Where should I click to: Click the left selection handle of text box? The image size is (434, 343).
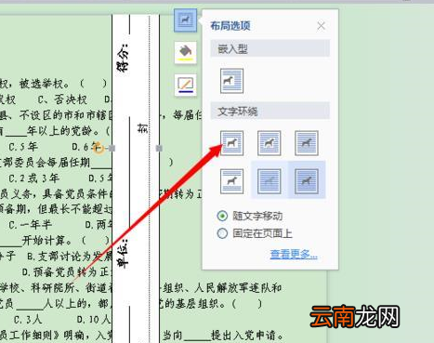(x=112, y=149)
